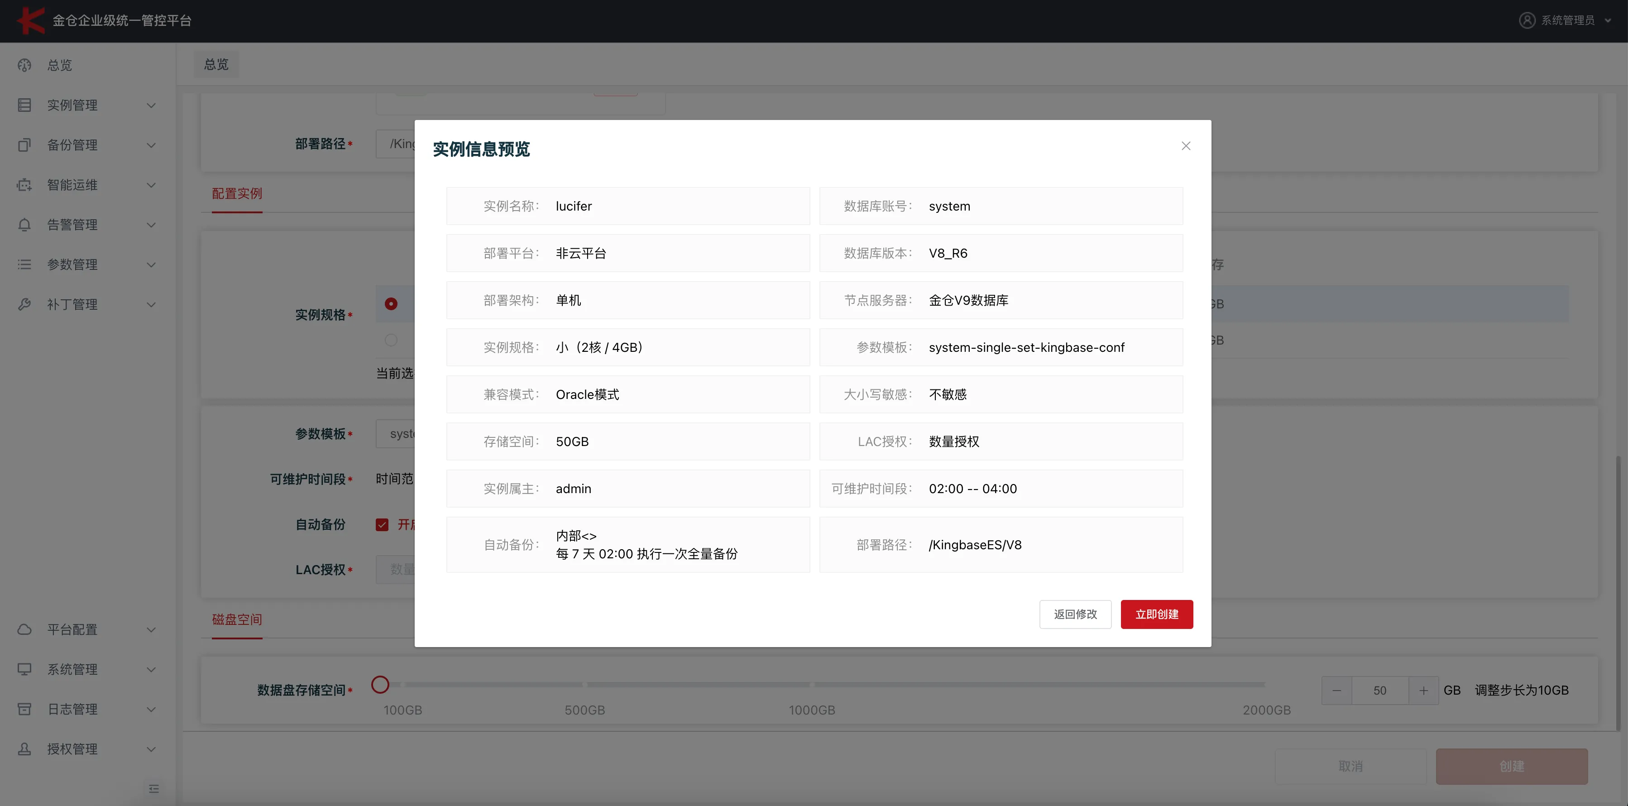Select the 补丁管理 patch management icon
1628x806 pixels.
(x=24, y=304)
